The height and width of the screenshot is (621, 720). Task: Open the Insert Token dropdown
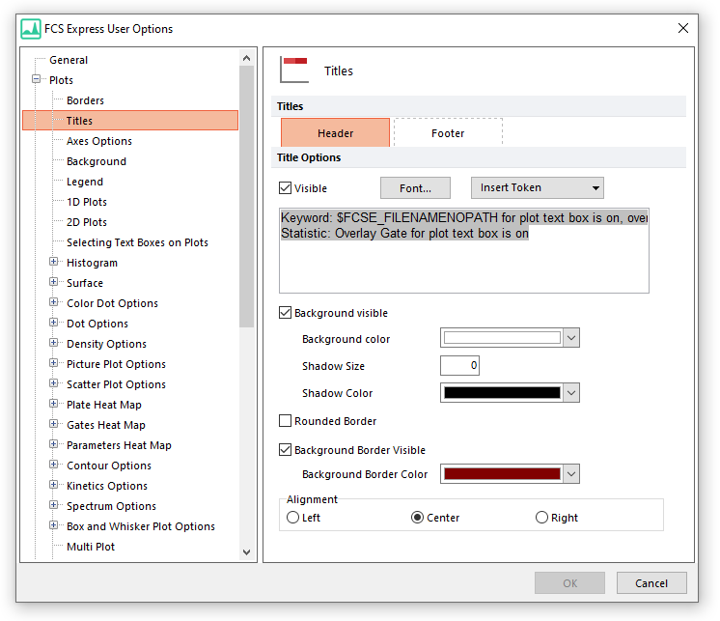(x=537, y=187)
